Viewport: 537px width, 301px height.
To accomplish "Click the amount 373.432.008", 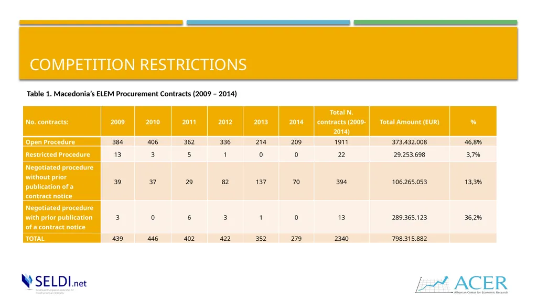I will tap(409, 142).
